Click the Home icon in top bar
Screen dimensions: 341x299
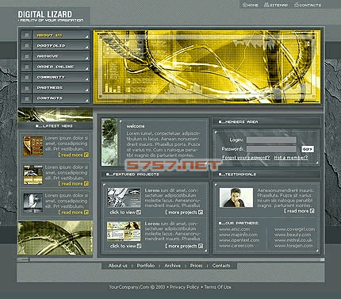(x=244, y=5)
